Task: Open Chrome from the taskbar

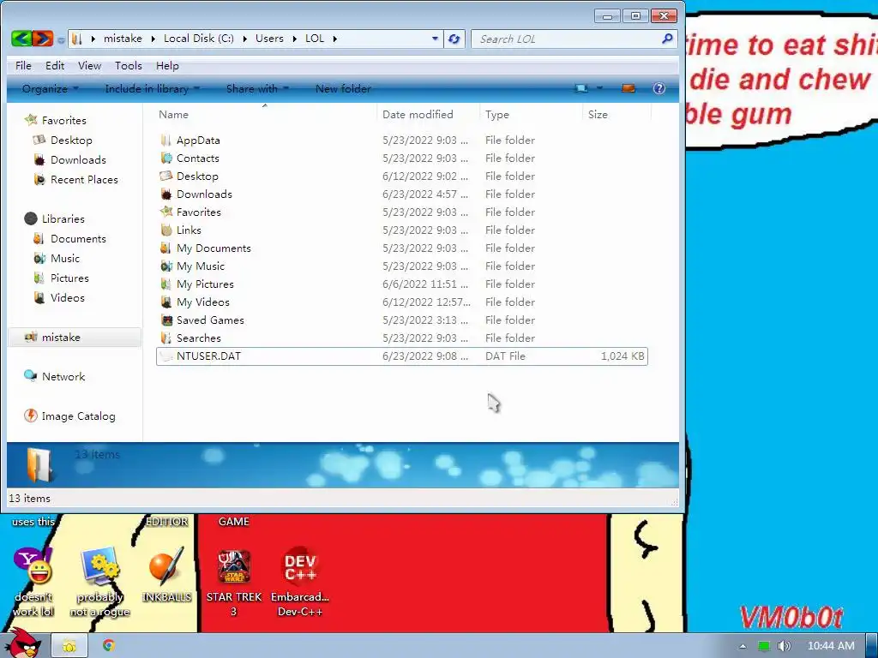Action: pos(109,646)
